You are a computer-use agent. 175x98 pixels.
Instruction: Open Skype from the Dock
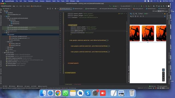[88, 93]
